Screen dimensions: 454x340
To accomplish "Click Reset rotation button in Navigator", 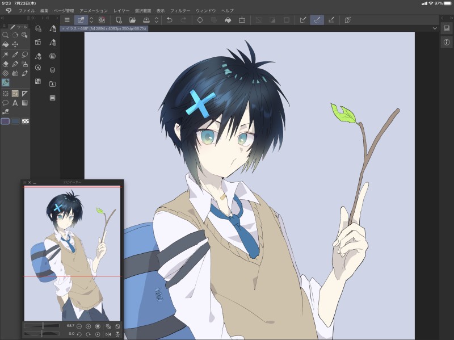I will (x=98, y=334).
